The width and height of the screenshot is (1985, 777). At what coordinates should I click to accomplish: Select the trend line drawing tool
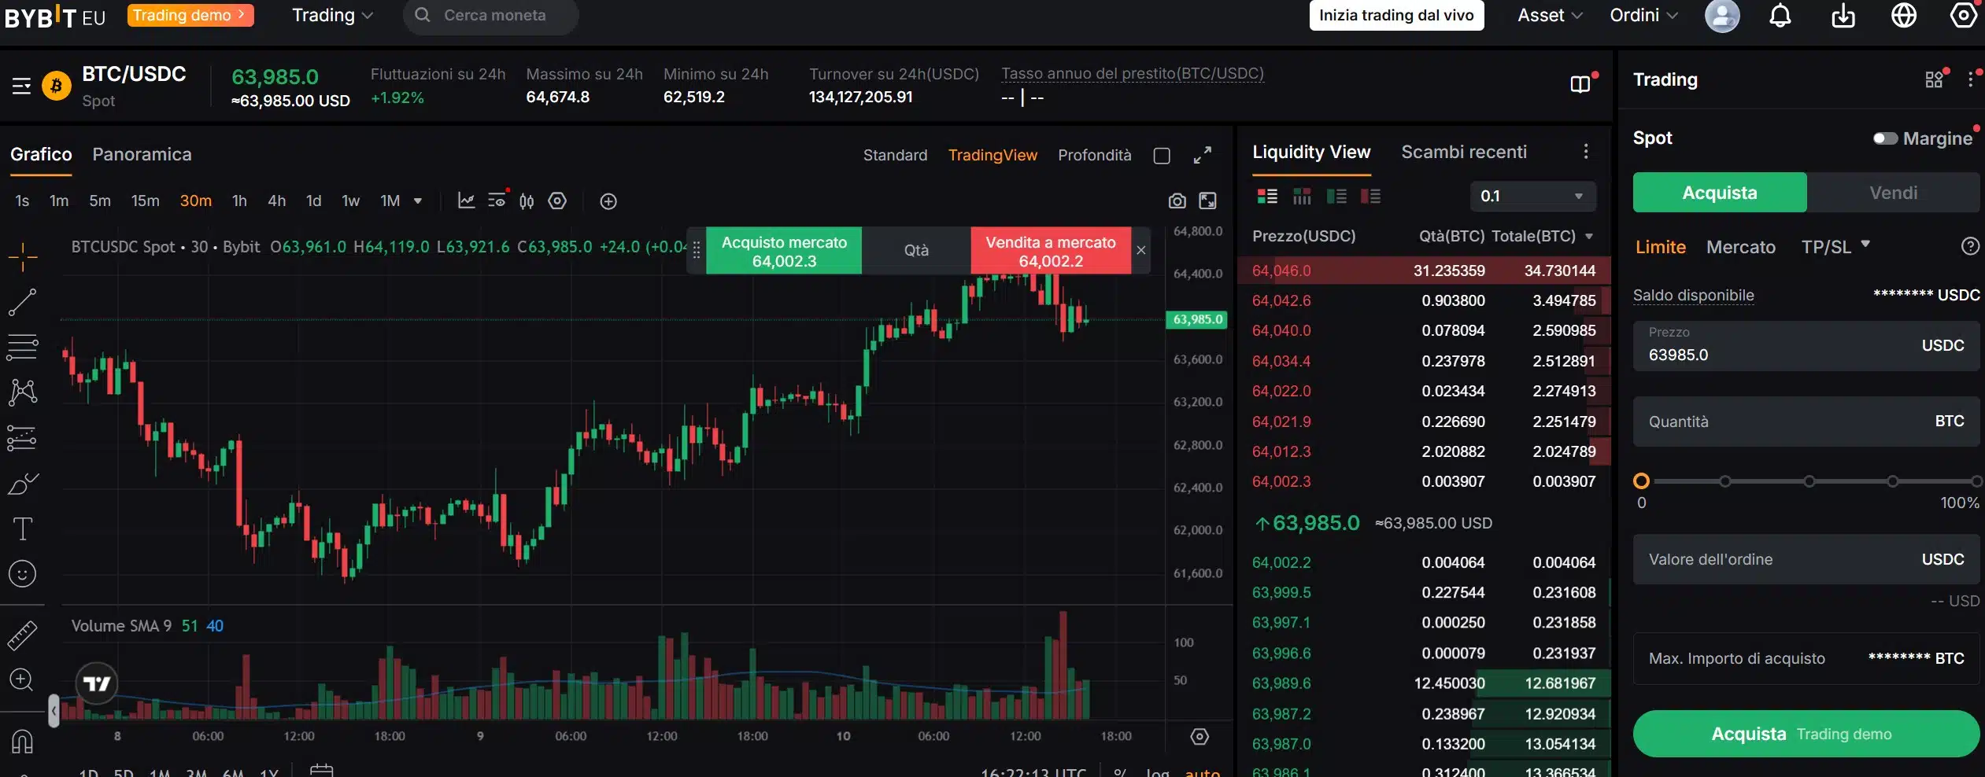point(22,302)
